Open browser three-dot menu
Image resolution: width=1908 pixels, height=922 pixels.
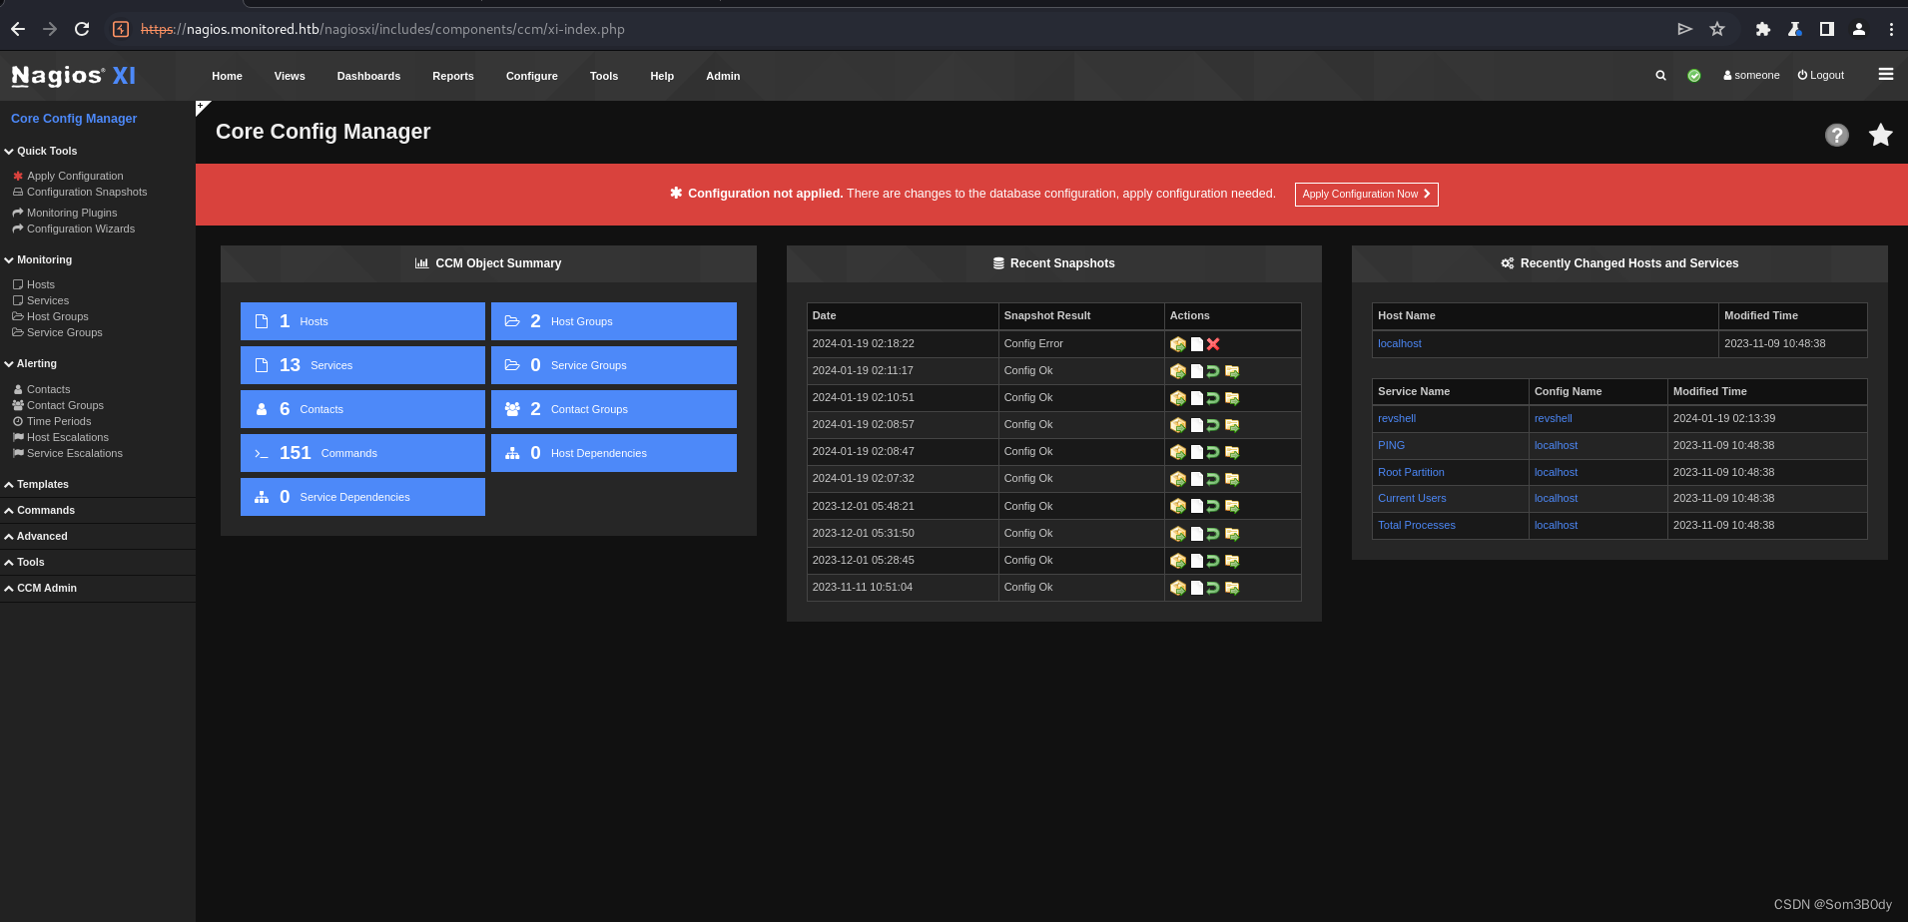(1891, 29)
